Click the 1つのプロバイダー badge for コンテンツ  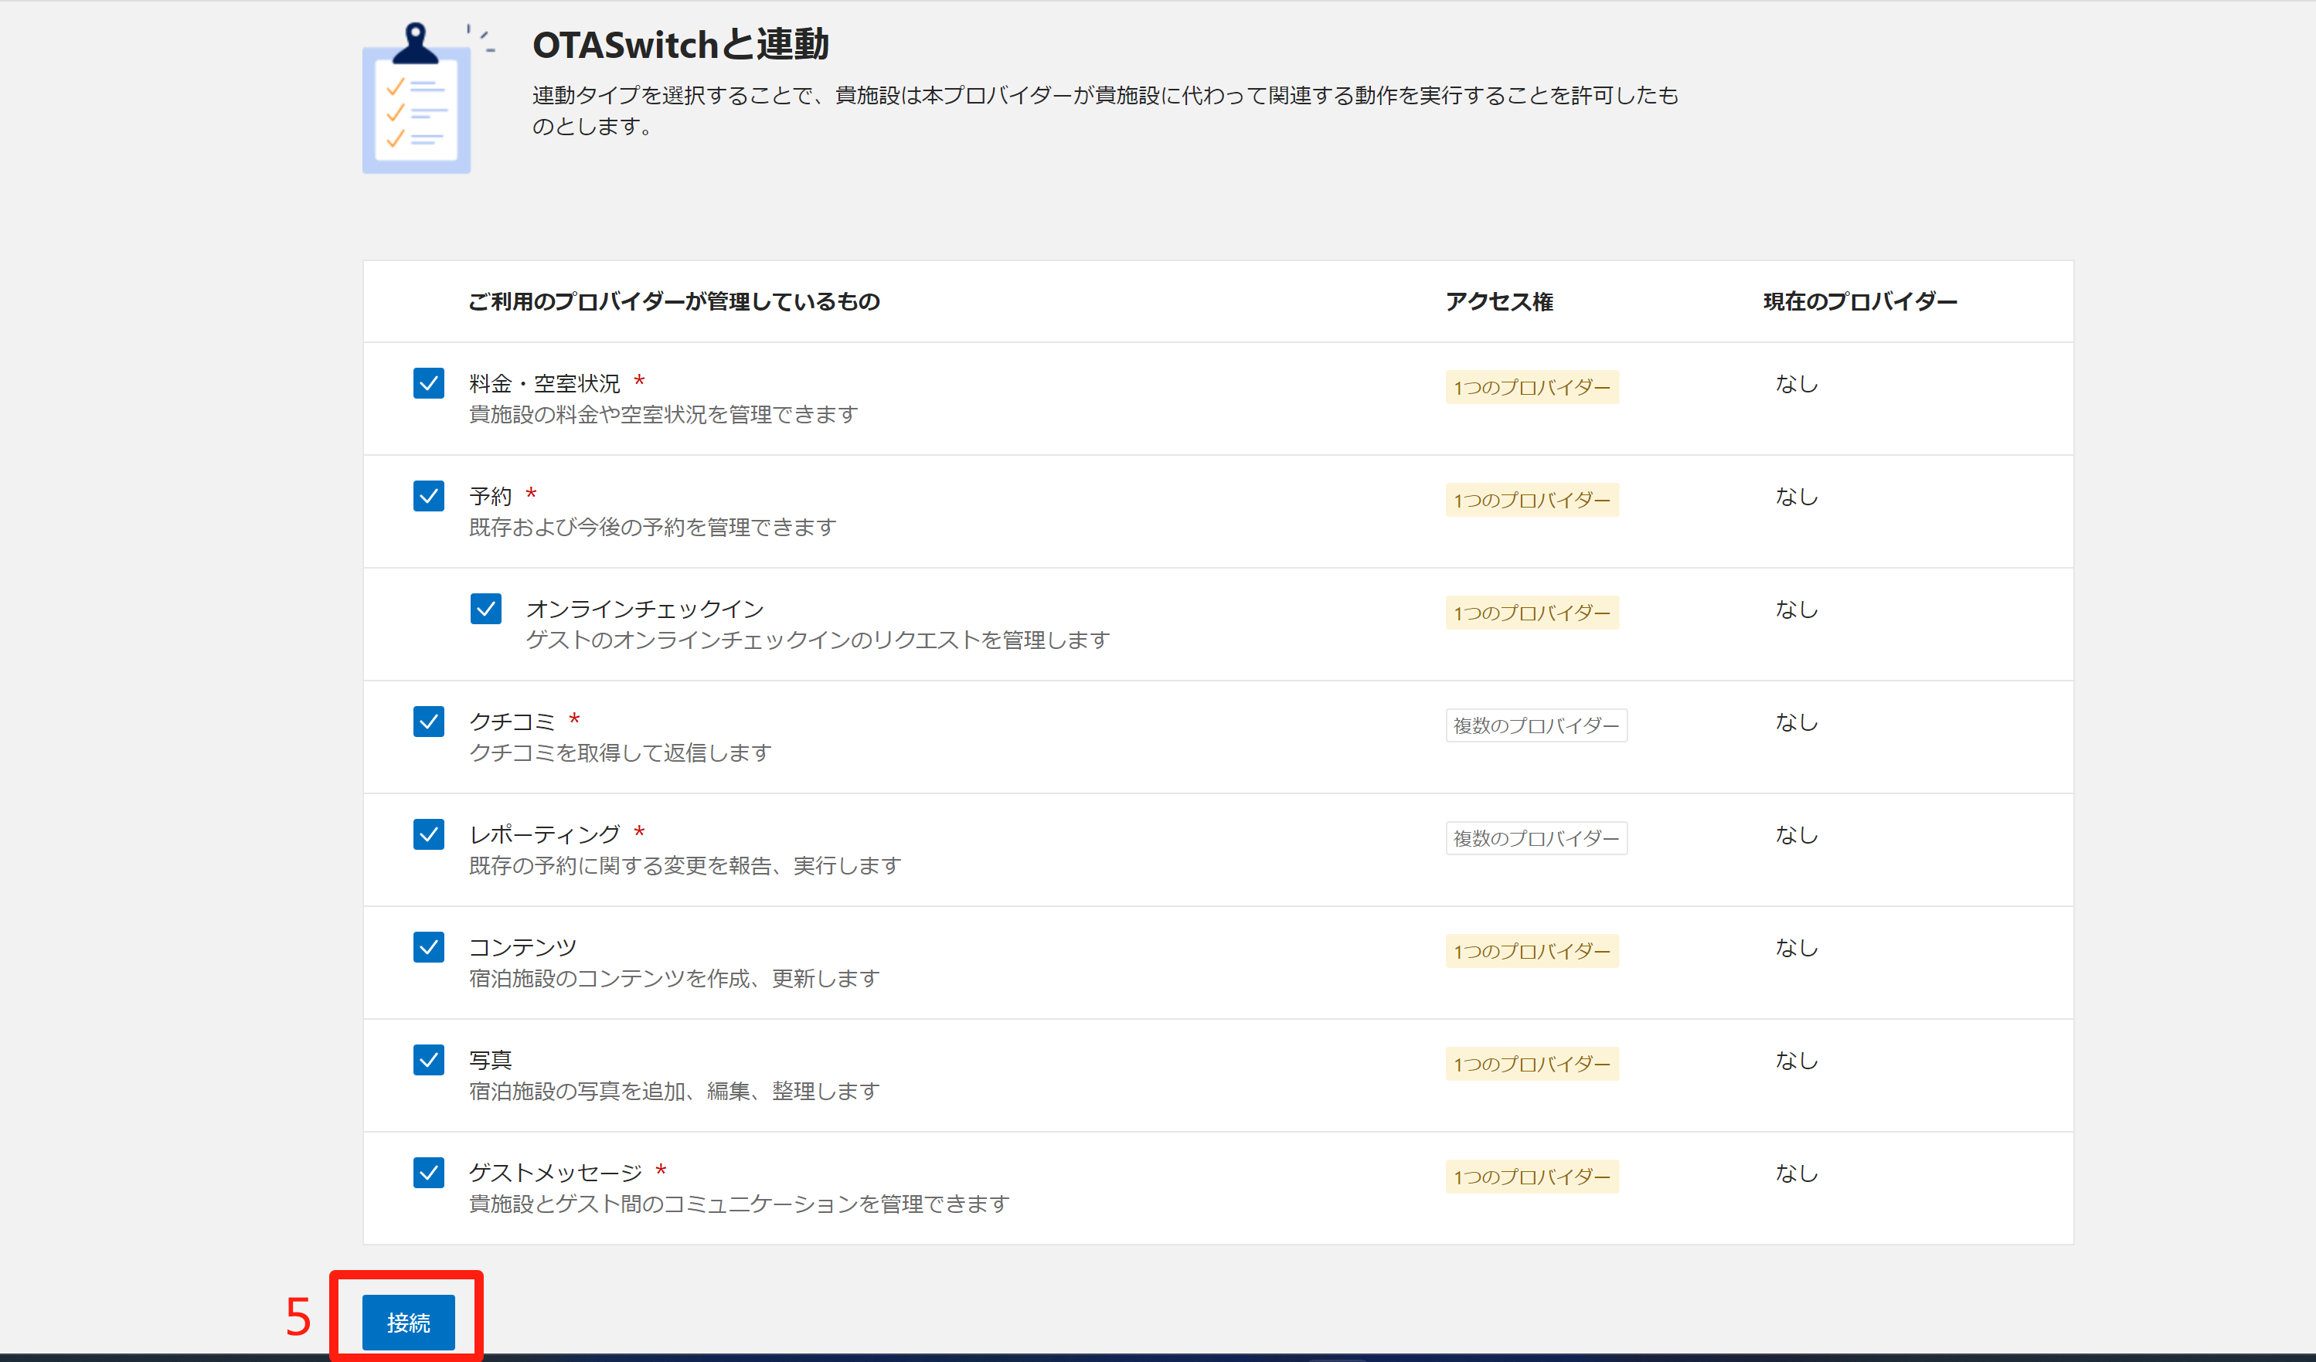[x=1532, y=951]
